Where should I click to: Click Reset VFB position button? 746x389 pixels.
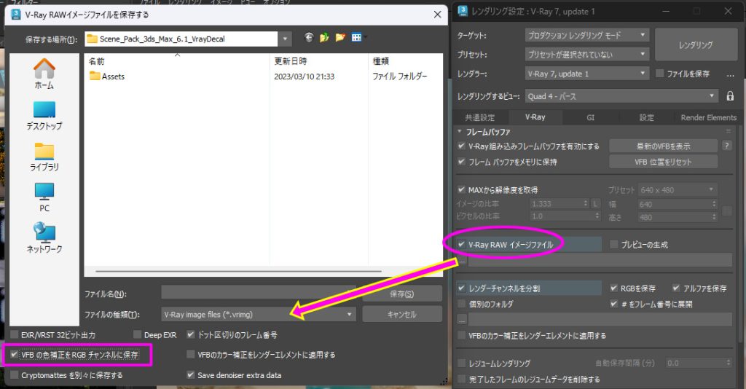coord(663,162)
